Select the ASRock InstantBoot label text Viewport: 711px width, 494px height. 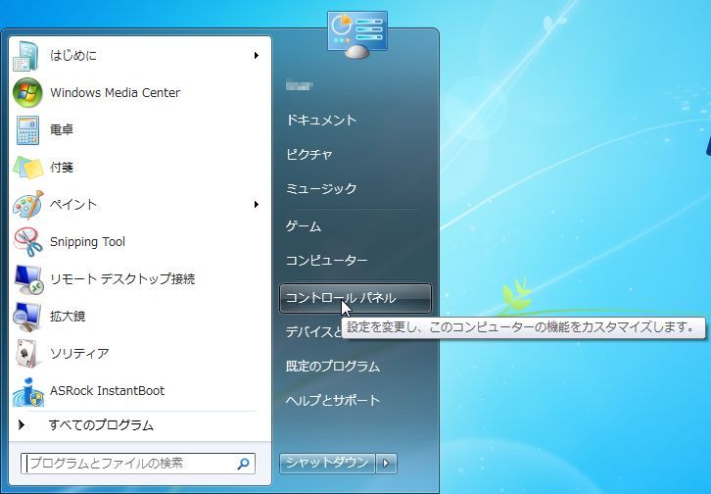(x=108, y=390)
